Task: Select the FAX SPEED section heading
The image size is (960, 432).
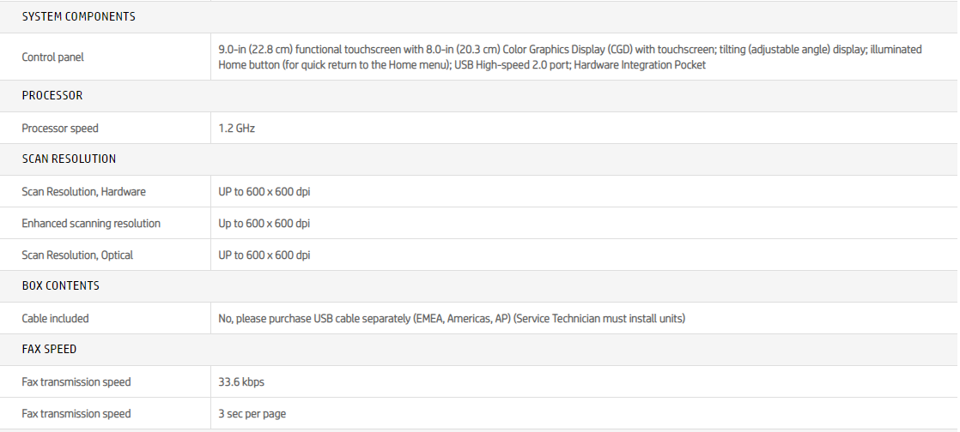Action: [49, 349]
